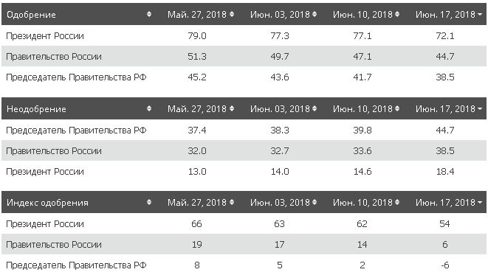Viewport: 488px width, 275px height.
Task: Sort approval table by Июн. 03, 2018
Action: (x=315, y=14)
